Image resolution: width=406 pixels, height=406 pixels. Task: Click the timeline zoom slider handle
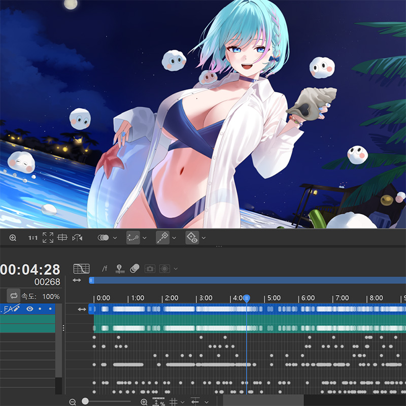[85, 401]
